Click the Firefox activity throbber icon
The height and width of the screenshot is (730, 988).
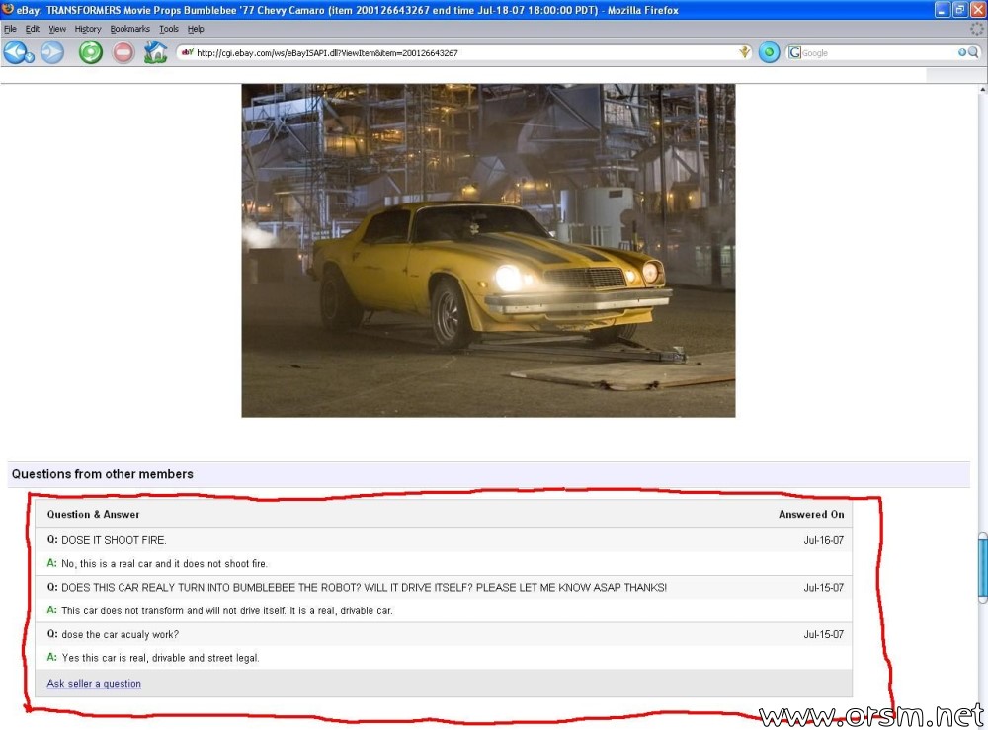click(x=977, y=29)
